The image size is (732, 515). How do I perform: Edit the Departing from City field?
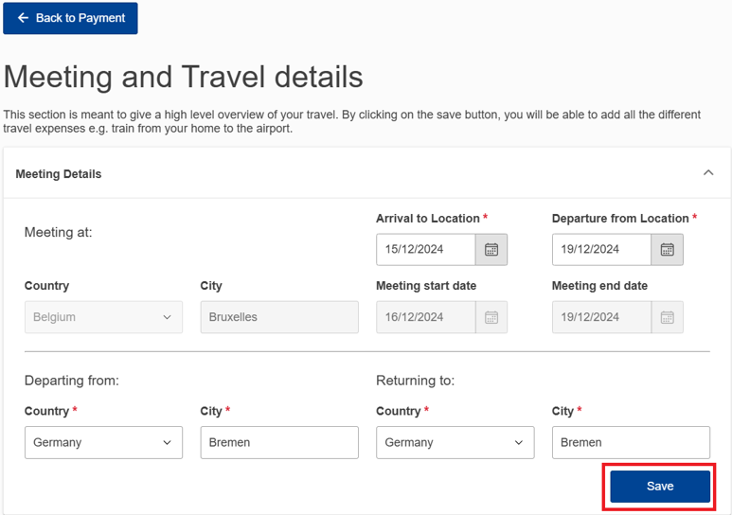pos(279,442)
